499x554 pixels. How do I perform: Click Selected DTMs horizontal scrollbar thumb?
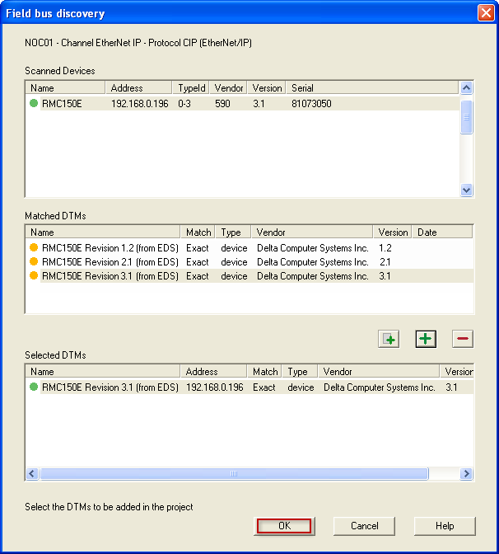click(x=235, y=473)
